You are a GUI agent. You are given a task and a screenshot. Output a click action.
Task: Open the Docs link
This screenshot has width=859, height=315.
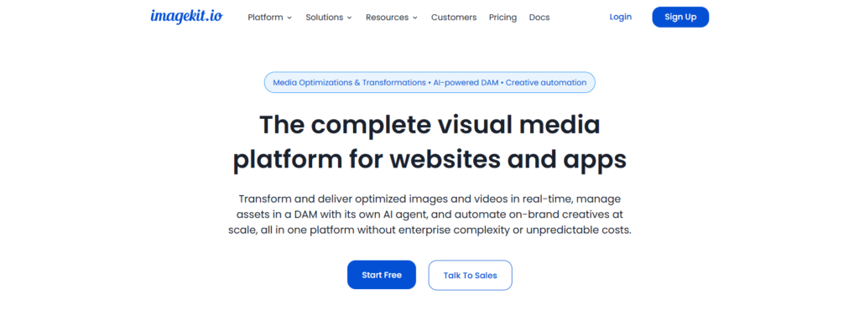539,17
